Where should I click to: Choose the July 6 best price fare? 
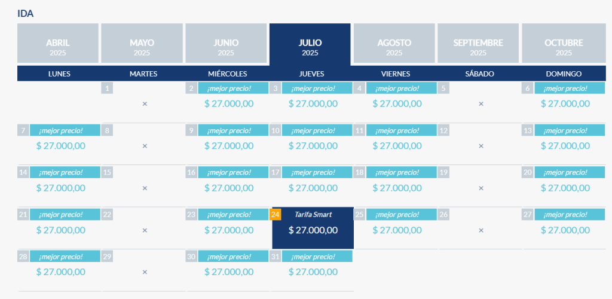click(565, 103)
